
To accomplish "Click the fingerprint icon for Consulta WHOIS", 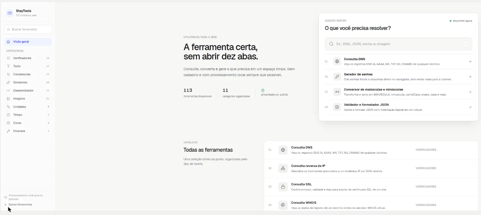I will point(283,205).
